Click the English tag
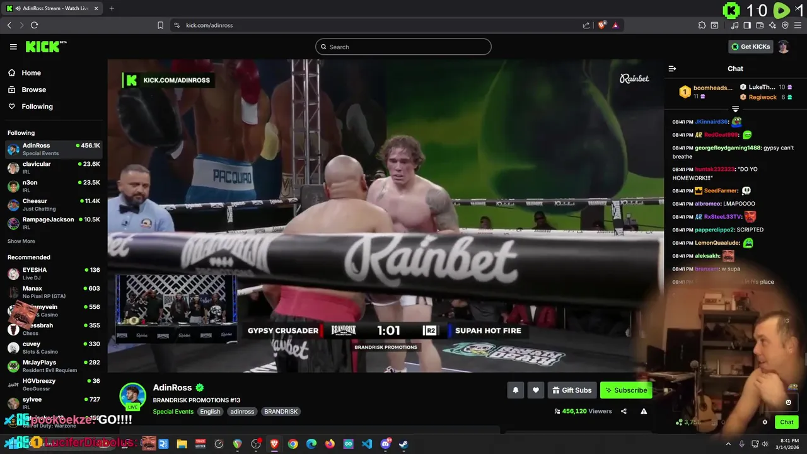The width and height of the screenshot is (807, 454). [210, 412]
